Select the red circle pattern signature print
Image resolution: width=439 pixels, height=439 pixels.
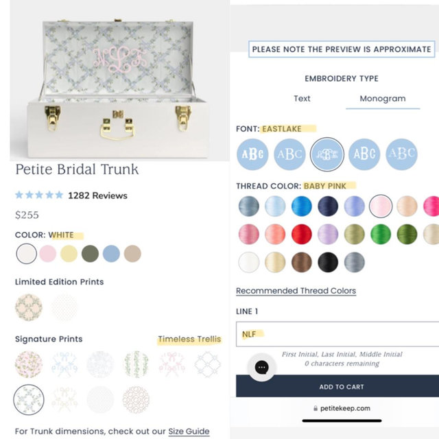click(x=136, y=399)
